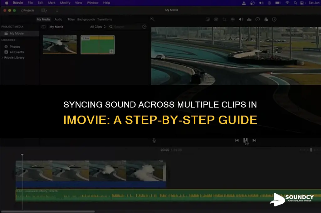Select My Movie under Project Media
Screen dimensions: 321x213
pos(20,33)
